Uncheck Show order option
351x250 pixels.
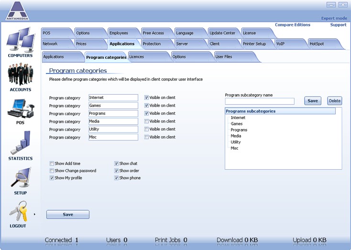click(x=116, y=171)
